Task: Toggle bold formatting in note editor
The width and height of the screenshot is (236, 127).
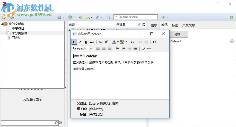Action: (x=74, y=42)
